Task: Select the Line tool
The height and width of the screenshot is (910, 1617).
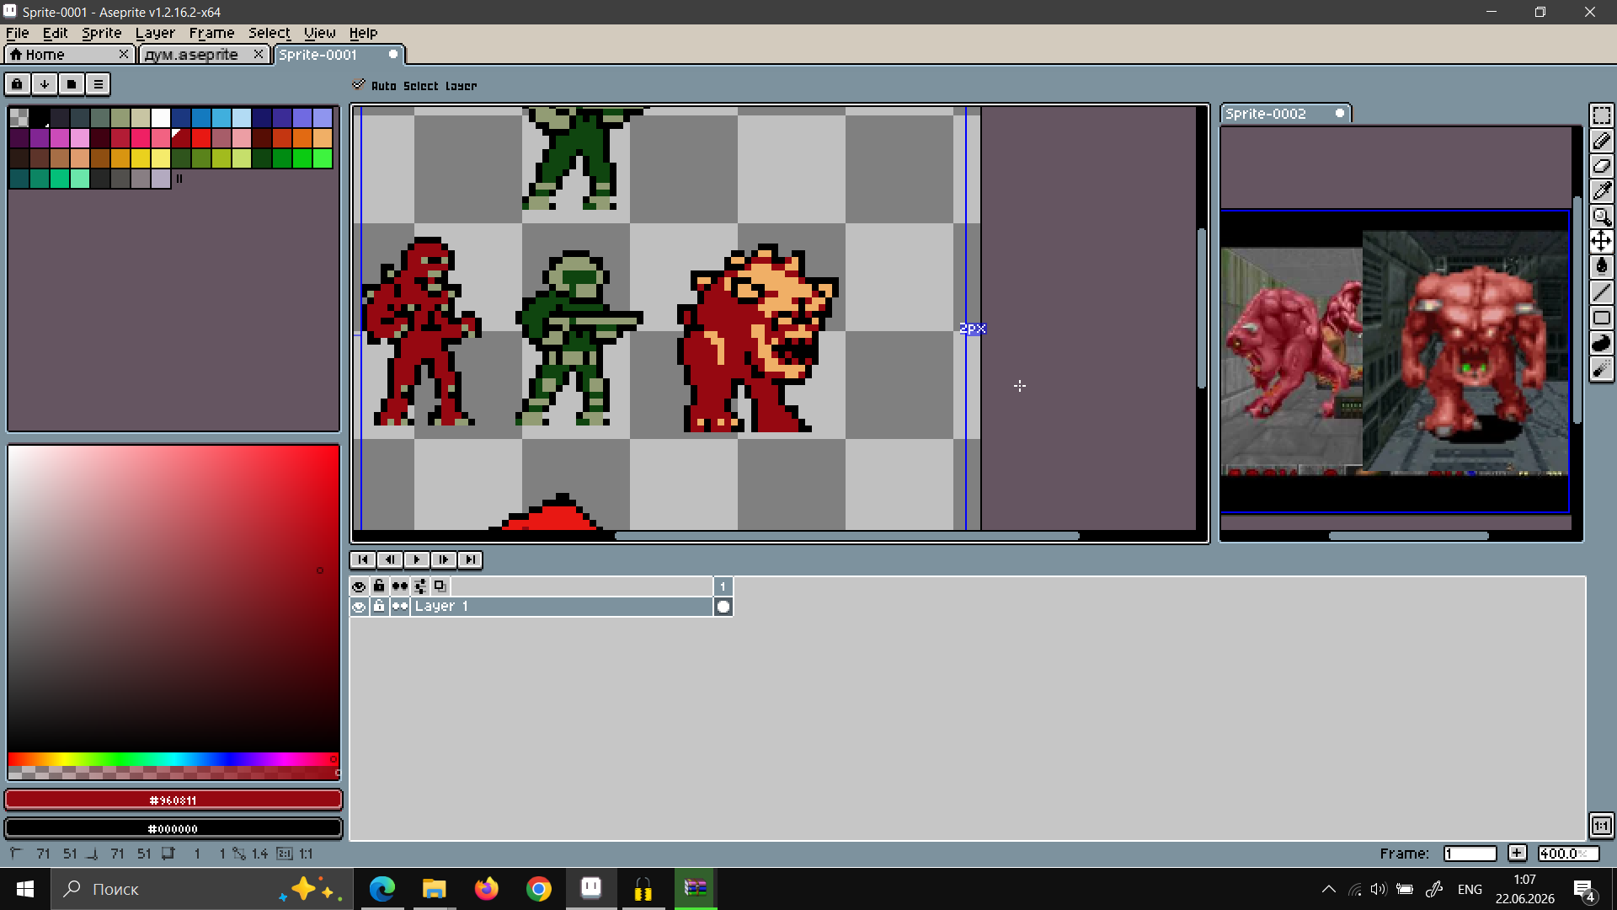Action: point(1601,292)
